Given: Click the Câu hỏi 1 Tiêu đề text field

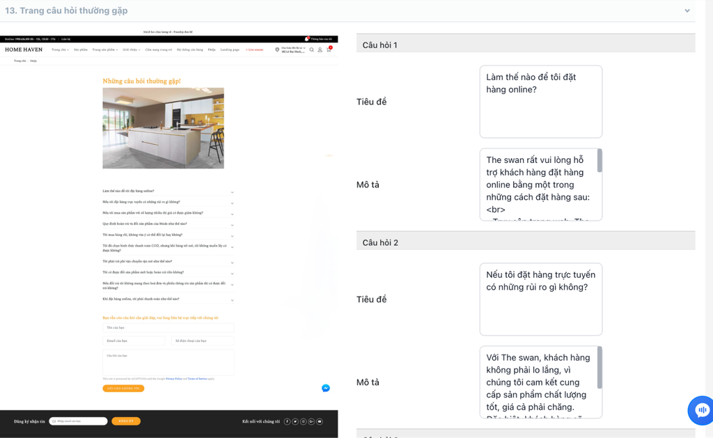Looking at the screenshot, I should [x=540, y=102].
